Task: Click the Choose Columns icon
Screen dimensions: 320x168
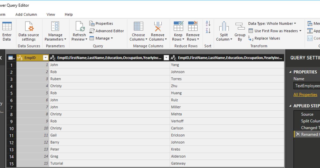Action: coord(138,27)
